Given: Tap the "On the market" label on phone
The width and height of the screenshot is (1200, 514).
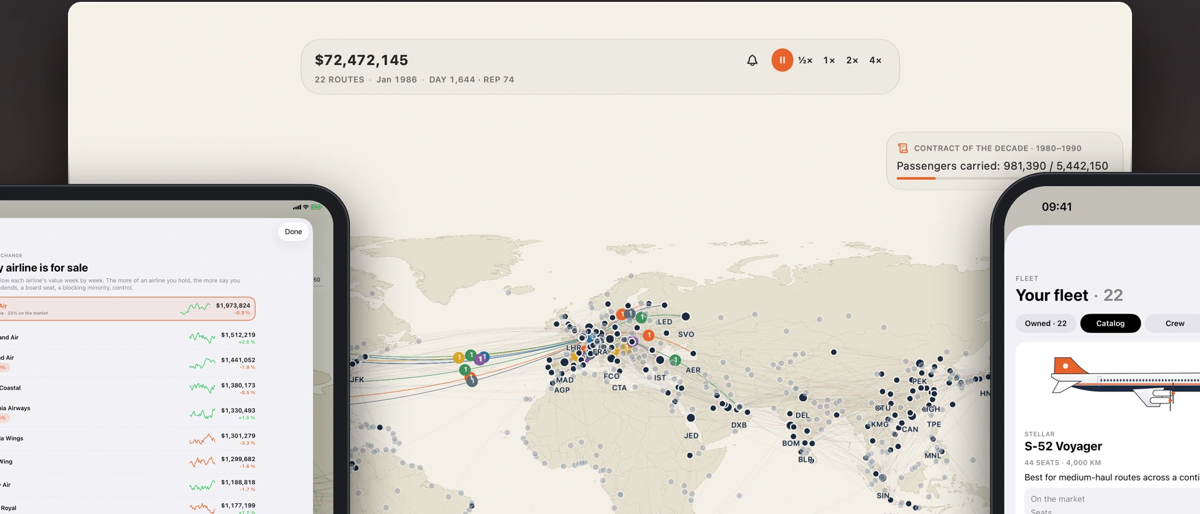Looking at the screenshot, I should tap(1057, 499).
